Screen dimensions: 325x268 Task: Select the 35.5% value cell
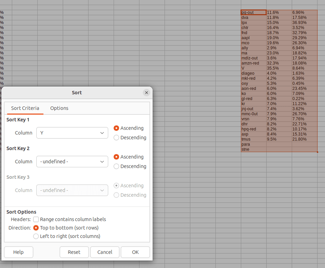click(279, 68)
